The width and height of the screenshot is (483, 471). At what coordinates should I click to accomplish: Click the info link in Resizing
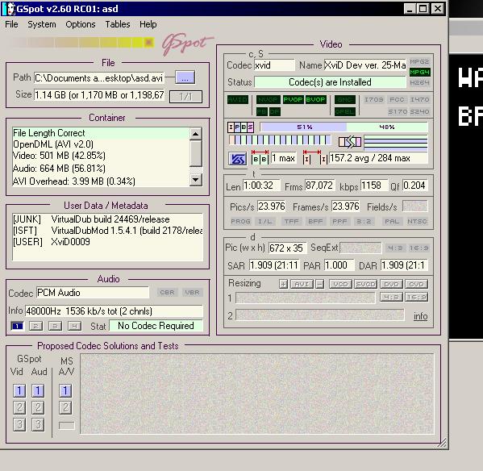click(x=420, y=316)
